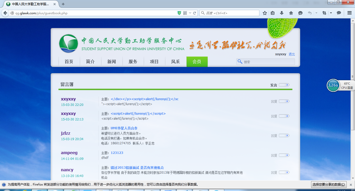
Task: Click 回复 for the ampeeg 123123 message
Action: (x=274, y=155)
